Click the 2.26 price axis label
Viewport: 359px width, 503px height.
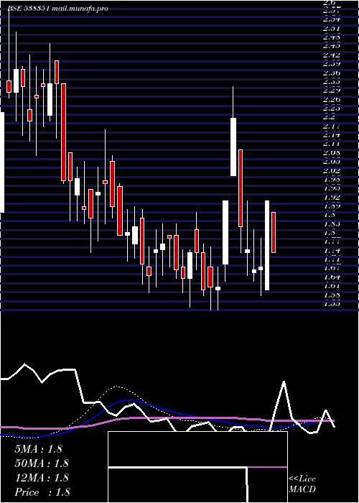click(331, 100)
